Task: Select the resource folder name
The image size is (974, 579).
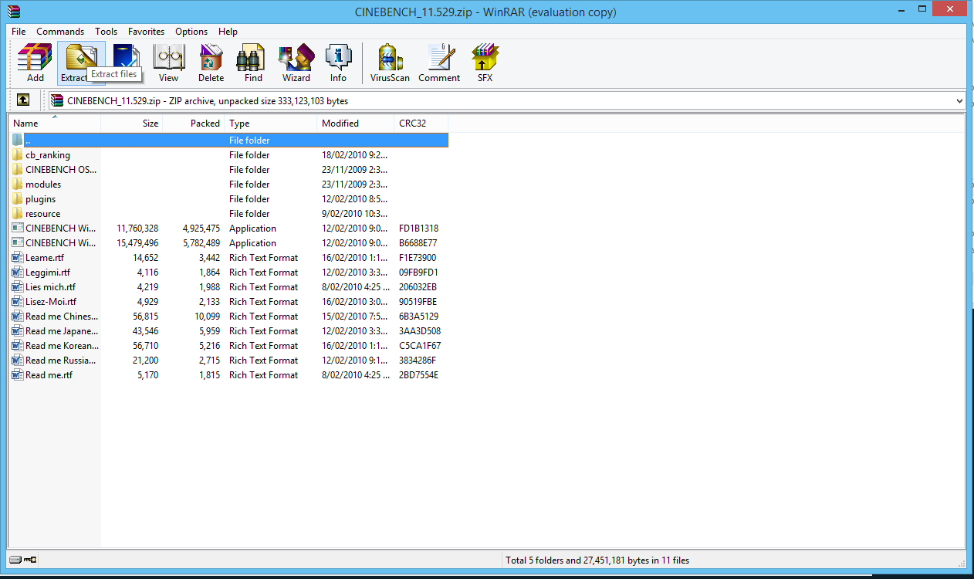Action: coord(43,214)
